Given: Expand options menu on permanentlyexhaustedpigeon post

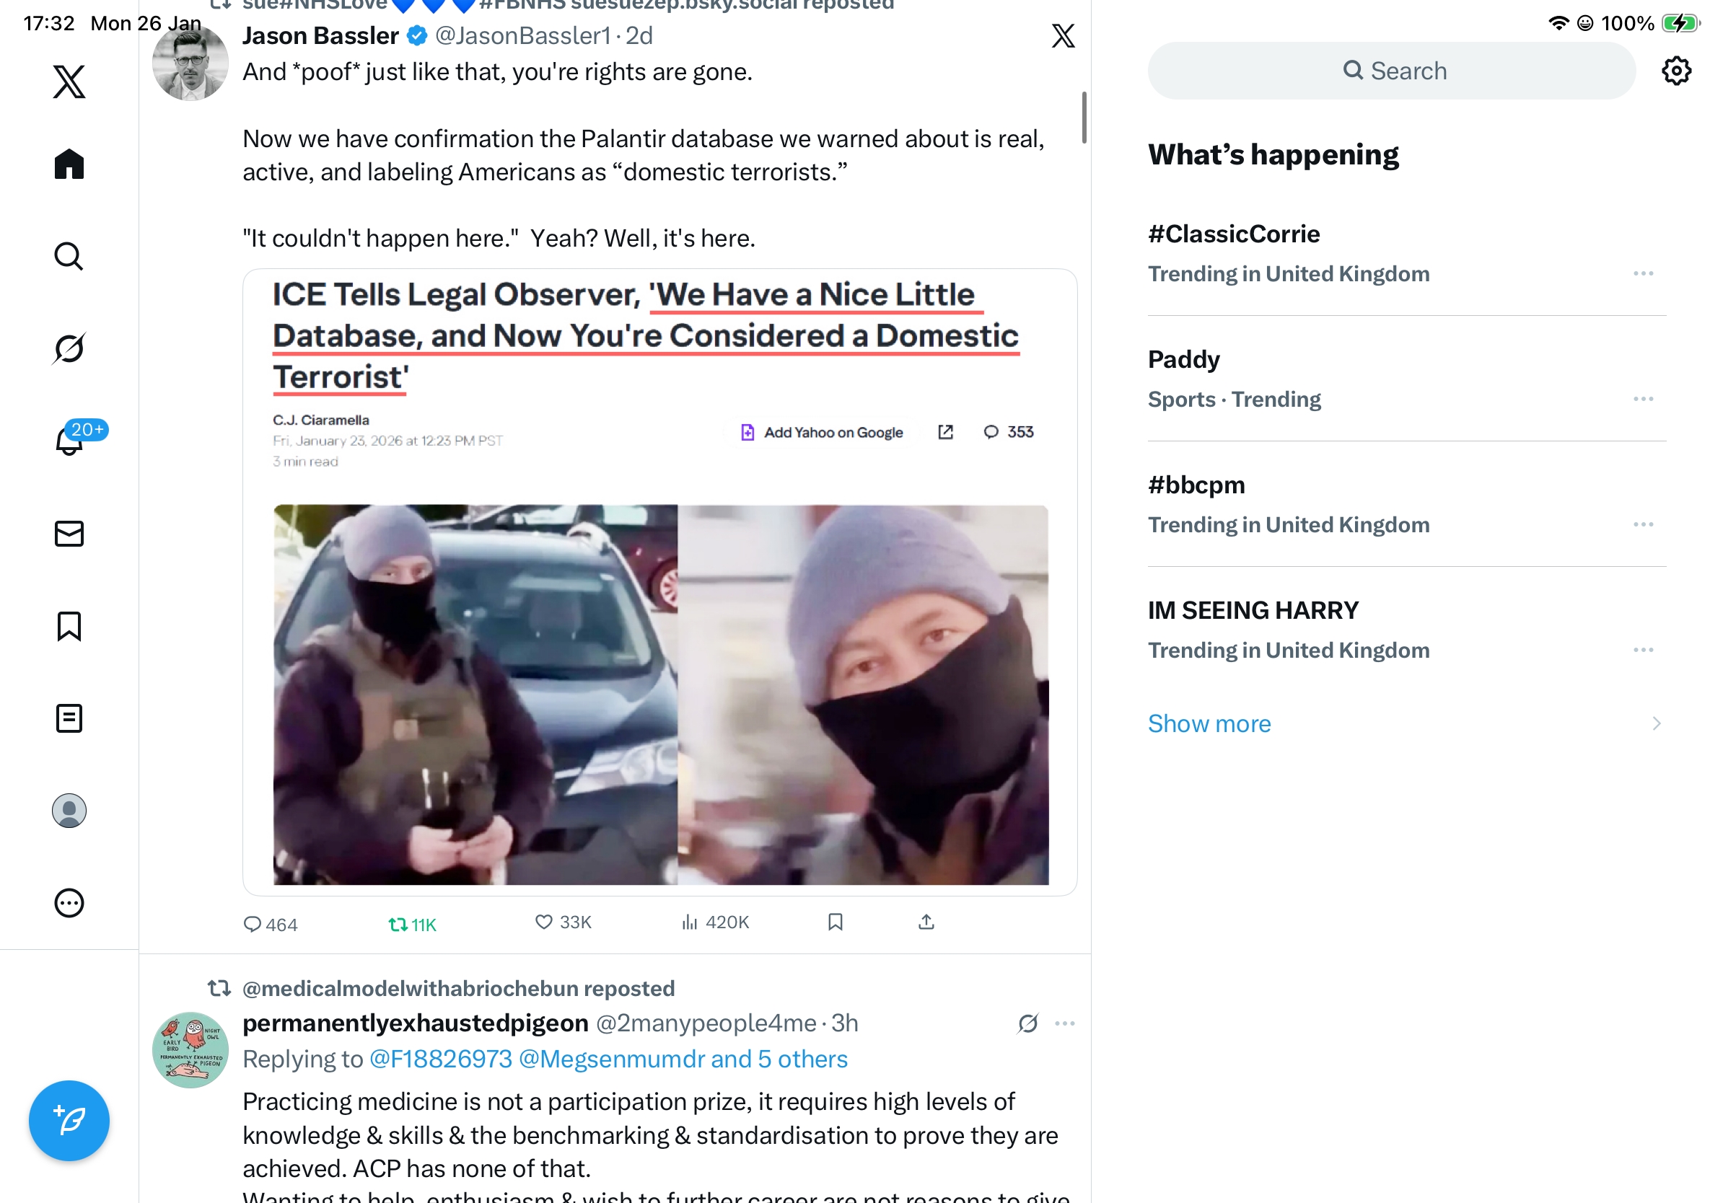Looking at the screenshot, I should click(x=1064, y=1023).
